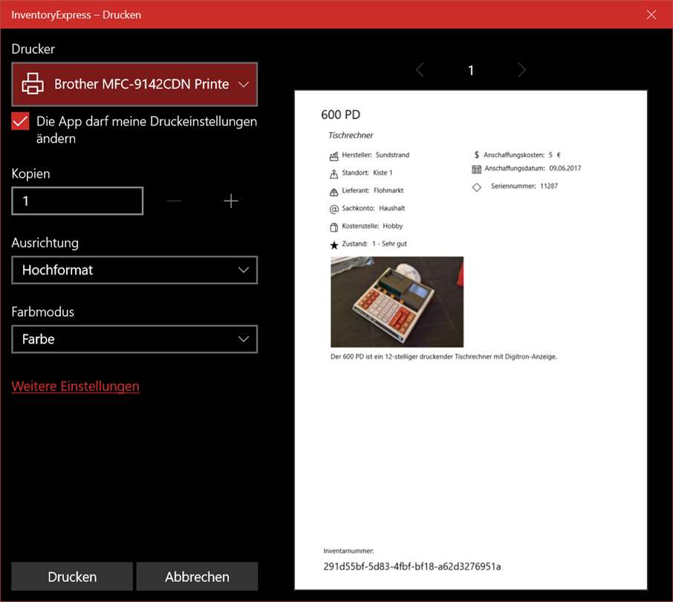Click the Seriennummer diamond icon
The width and height of the screenshot is (673, 602).
tap(476, 187)
